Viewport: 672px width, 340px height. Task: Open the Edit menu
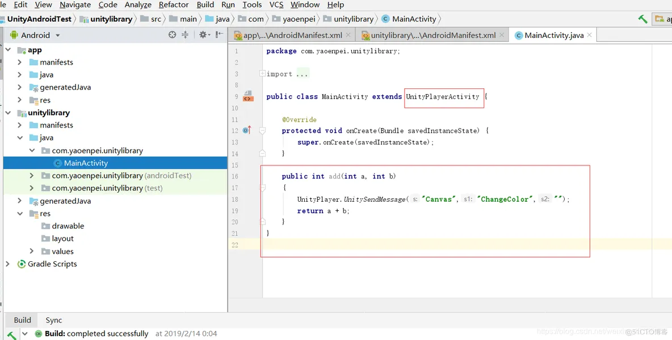[20, 5]
